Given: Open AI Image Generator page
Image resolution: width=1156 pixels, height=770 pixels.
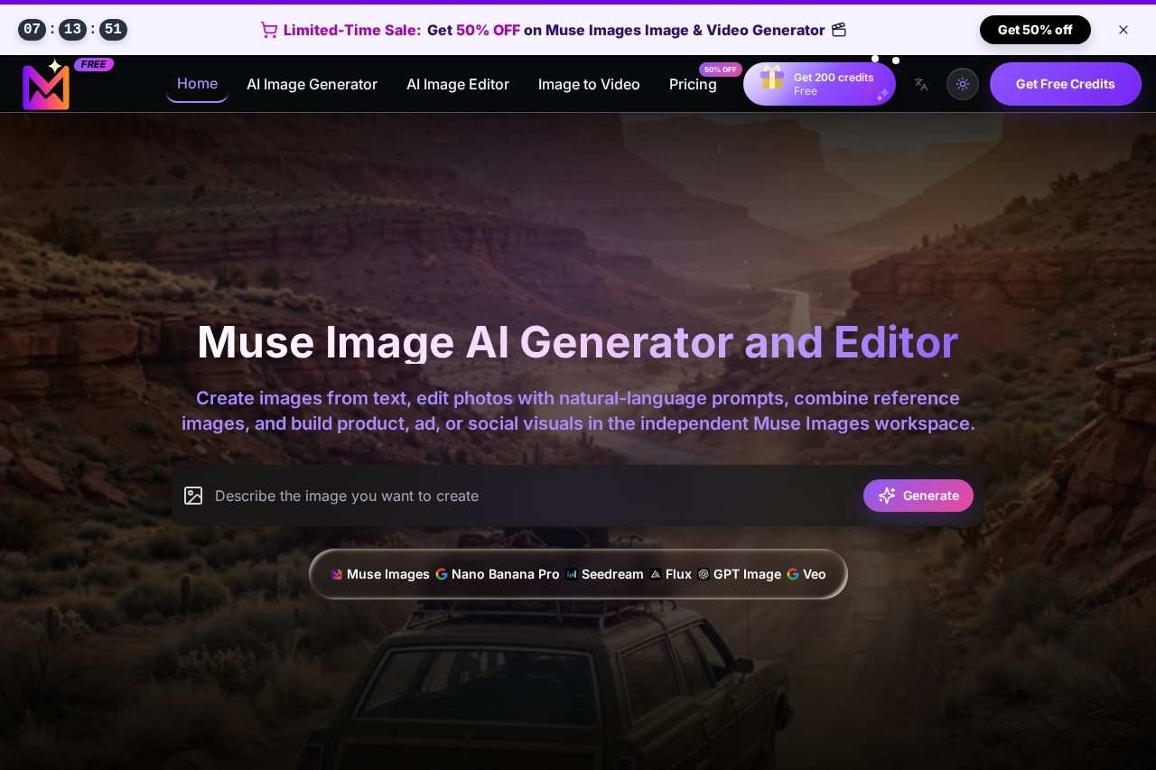Looking at the screenshot, I should click(312, 84).
